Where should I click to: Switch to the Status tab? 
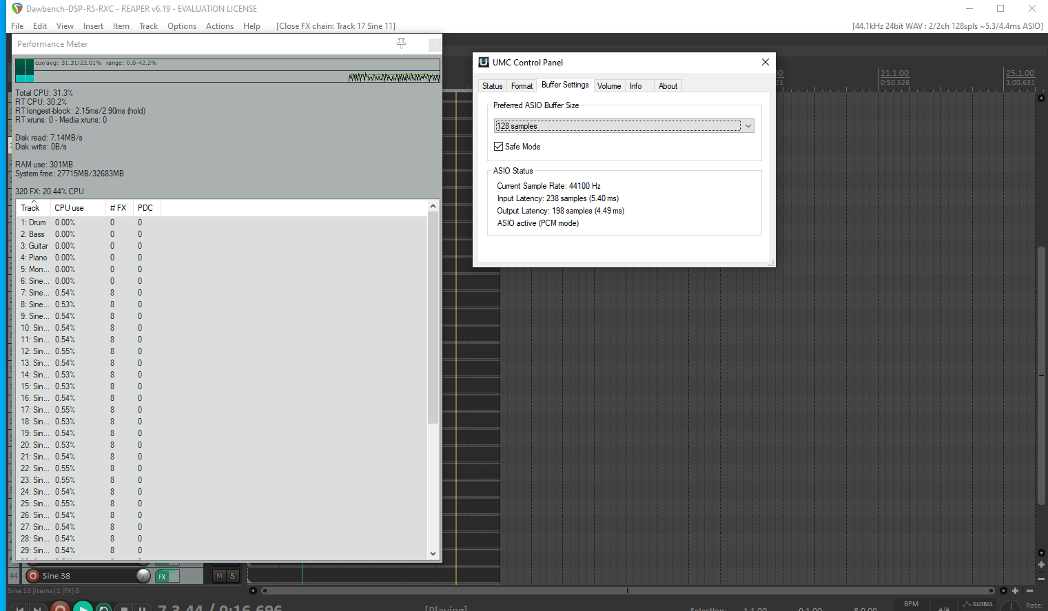[x=492, y=86]
